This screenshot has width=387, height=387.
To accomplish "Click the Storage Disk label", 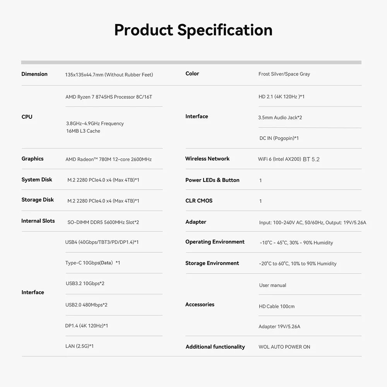I will (38, 200).
